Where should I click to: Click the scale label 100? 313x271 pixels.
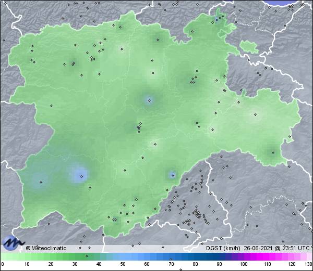click(x=244, y=264)
